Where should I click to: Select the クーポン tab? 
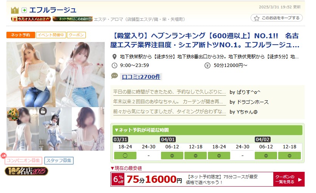[76, 35]
